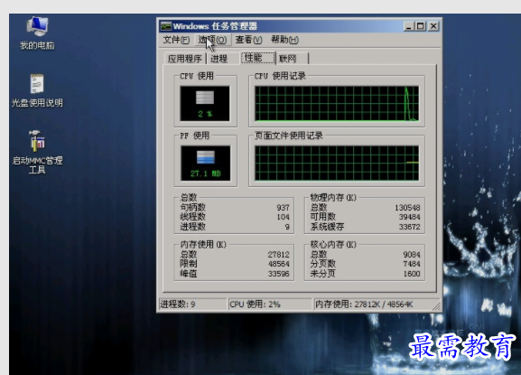Image resolution: width=521 pixels, height=375 pixels.
Task: Click physical memory 总数 value 130548
Action: [x=408, y=208]
